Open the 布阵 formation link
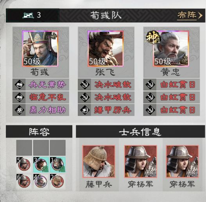Image resolution: width=206 pixels, height=202 pixels. (x=190, y=15)
